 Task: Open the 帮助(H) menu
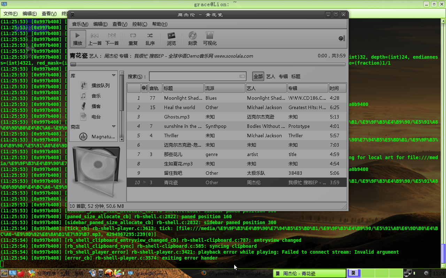[160, 24]
